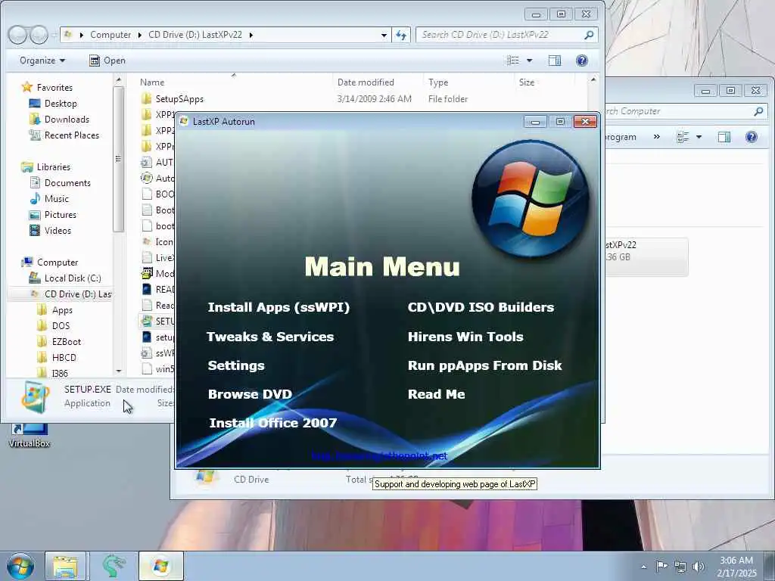
Task: Select Run ppApps From Disk
Action: [x=485, y=365]
